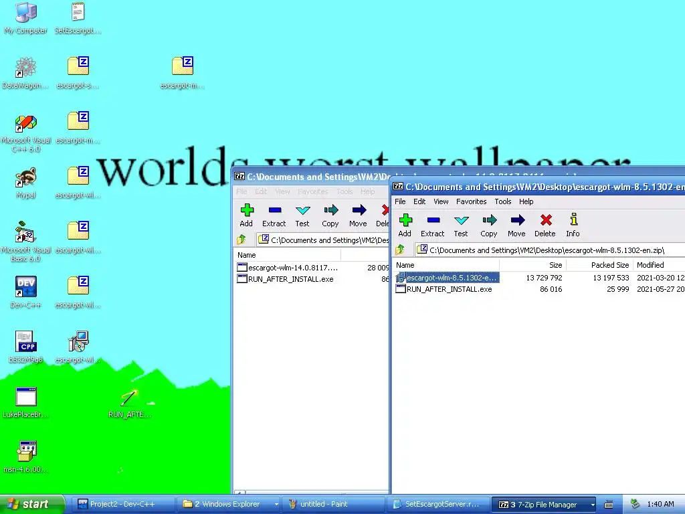Select the escargot-m zip icon right of escargot-s
Screen dimensions: 685x514
[x=183, y=72]
